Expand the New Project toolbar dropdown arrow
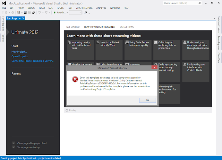Viewport: 222px width, 160px height. coord(22,12)
